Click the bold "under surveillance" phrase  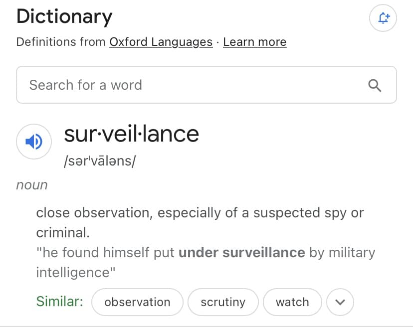coord(241,252)
